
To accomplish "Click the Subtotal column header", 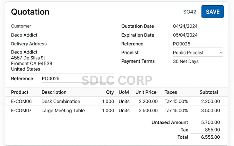I will tap(209, 92).
